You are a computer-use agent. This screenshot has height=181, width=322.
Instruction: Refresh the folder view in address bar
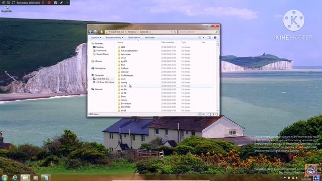175,32
